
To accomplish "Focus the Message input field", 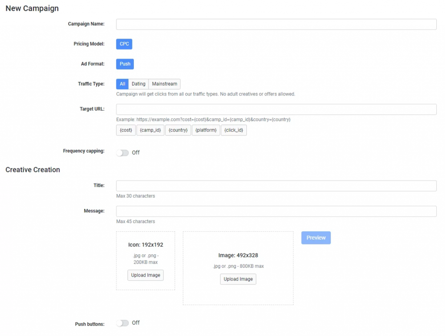I will [x=276, y=211].
